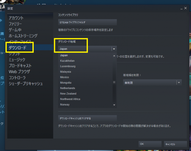
Task: Click the Japan download region combo box
Action: pos(88,49)
